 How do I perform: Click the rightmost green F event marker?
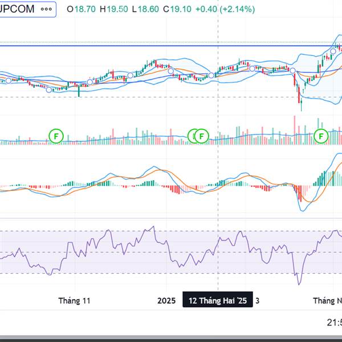pyautogui.click(x=321, y=136)
